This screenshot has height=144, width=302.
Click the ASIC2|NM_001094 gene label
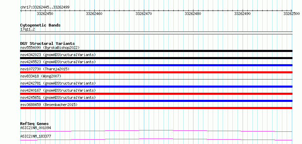tap(36, 128)
